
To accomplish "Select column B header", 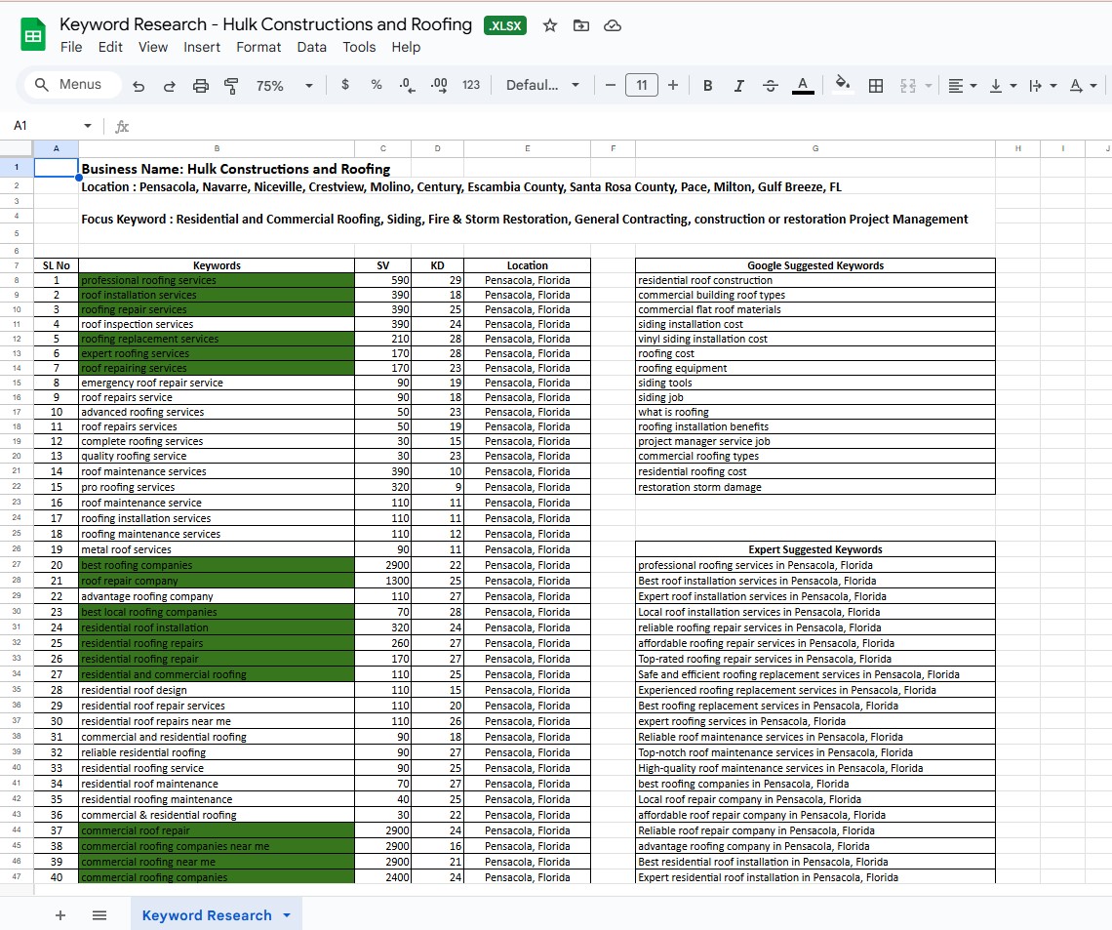I will click(217, 148).
